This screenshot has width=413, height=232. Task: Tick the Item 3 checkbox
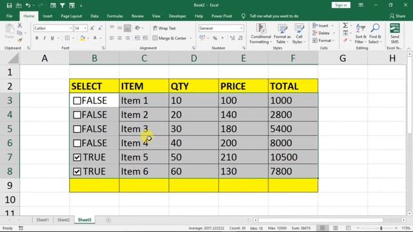tap(77, 129)
